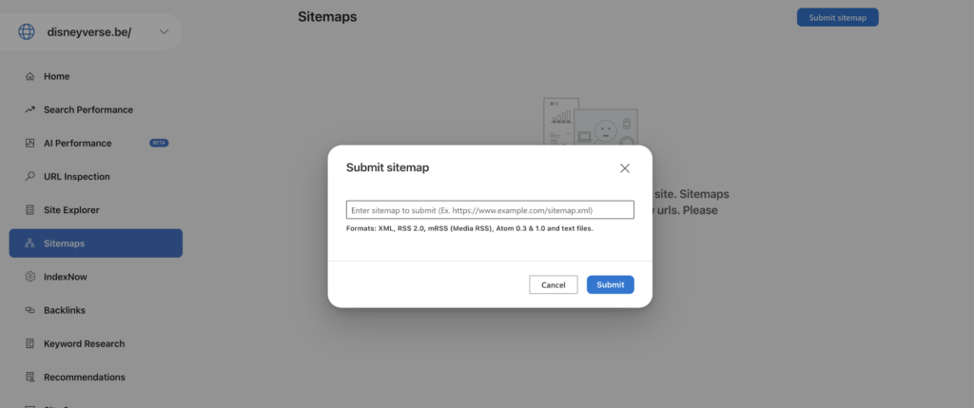Cancel the Submit sitemap dialog

click(553, 284)
